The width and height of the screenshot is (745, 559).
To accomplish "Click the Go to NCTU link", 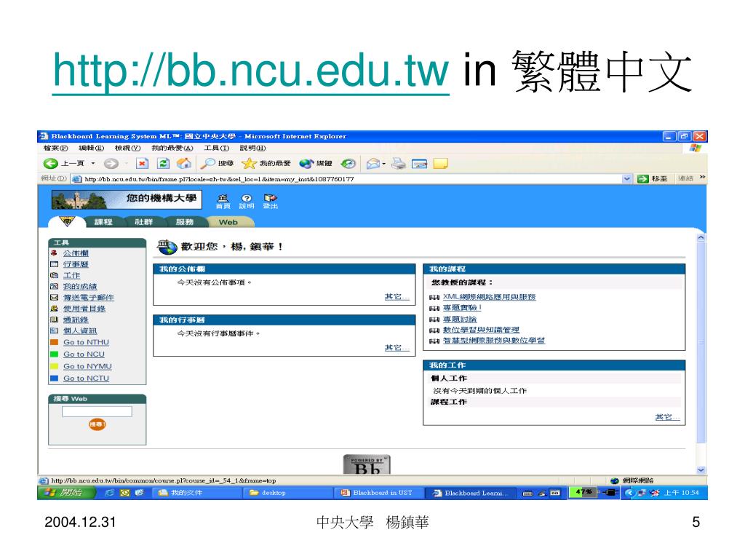I will tap(86, 378).
